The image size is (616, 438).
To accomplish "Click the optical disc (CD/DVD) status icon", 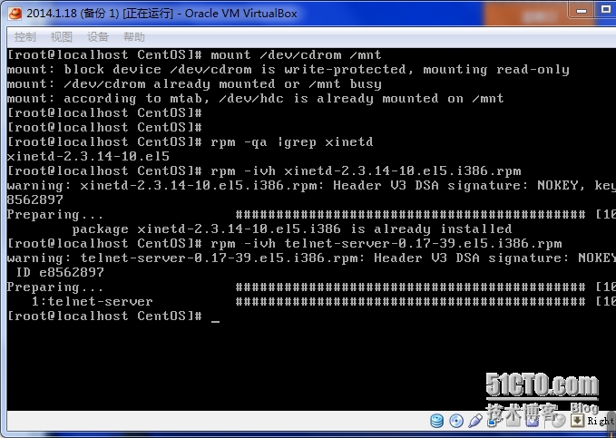I will point(456,421).
